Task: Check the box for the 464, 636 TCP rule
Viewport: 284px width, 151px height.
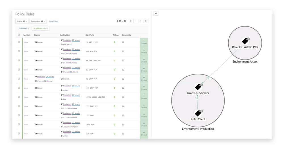Action: tap(19, 51)
